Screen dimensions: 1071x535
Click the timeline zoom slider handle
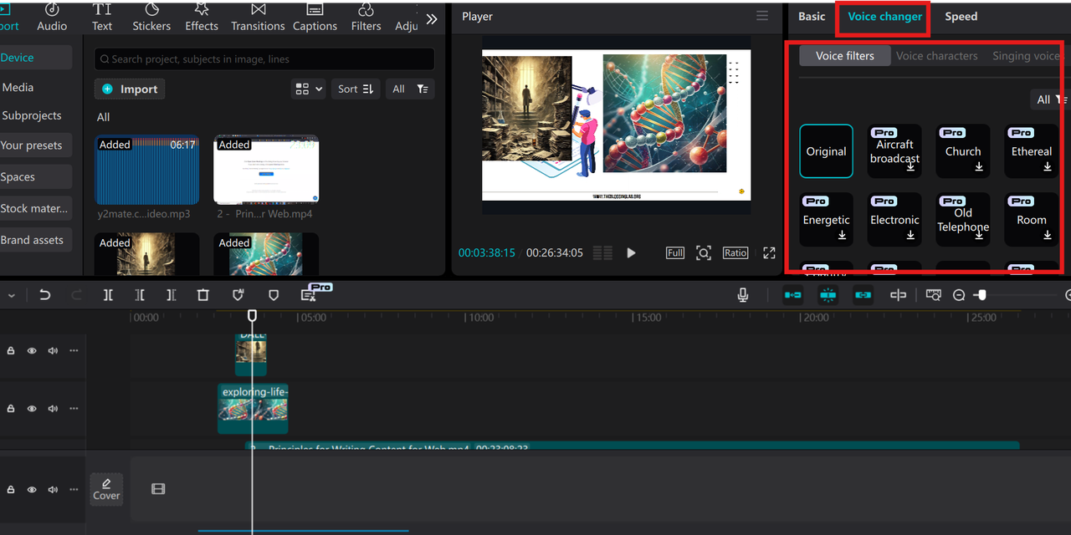[981, 295]
